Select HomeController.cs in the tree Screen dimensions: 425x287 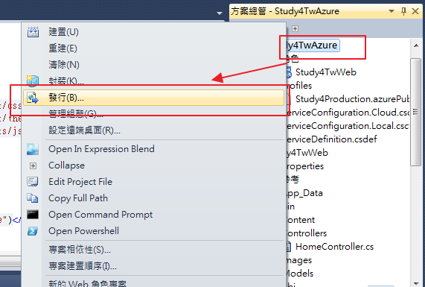pyautogui.click(x=334, y=247)
